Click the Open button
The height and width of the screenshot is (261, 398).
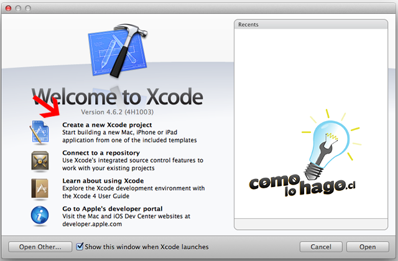coord(368,247)
